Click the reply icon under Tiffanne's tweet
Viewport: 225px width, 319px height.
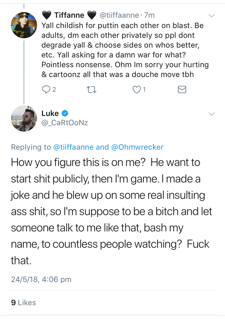click(46, 89)
